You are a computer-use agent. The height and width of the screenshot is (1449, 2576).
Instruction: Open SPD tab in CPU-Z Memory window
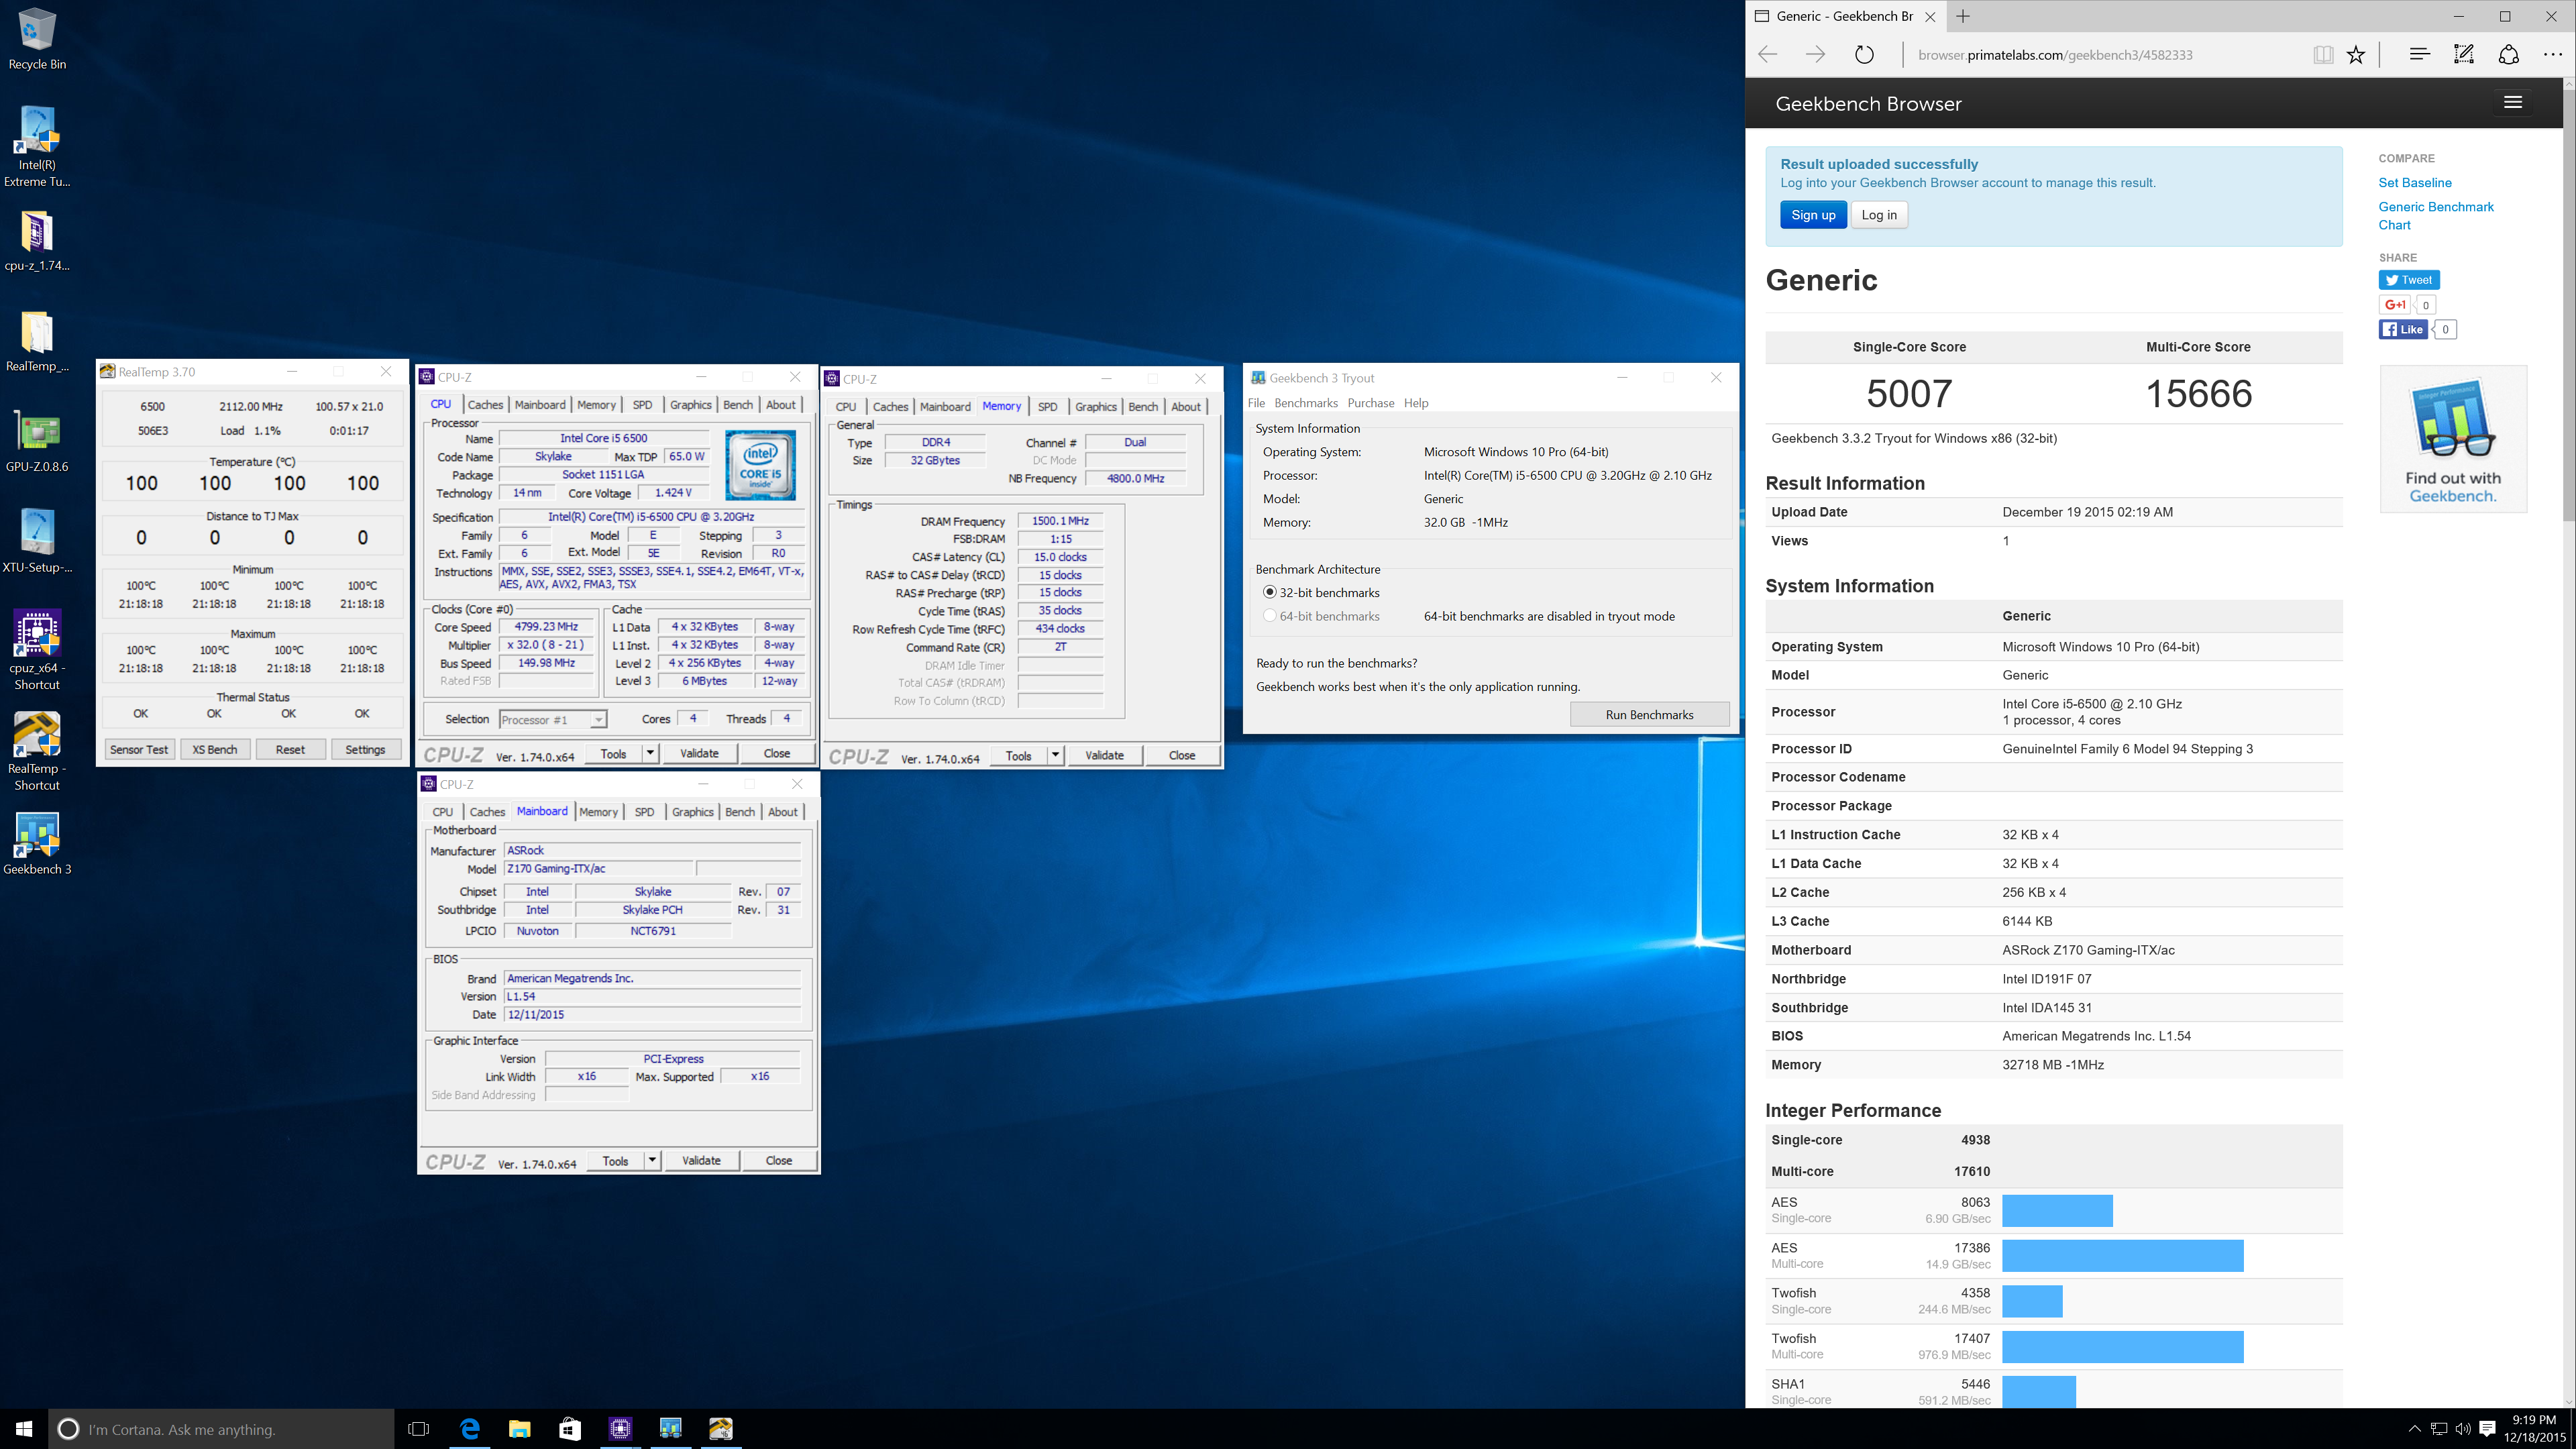(x=1047, y=407)
